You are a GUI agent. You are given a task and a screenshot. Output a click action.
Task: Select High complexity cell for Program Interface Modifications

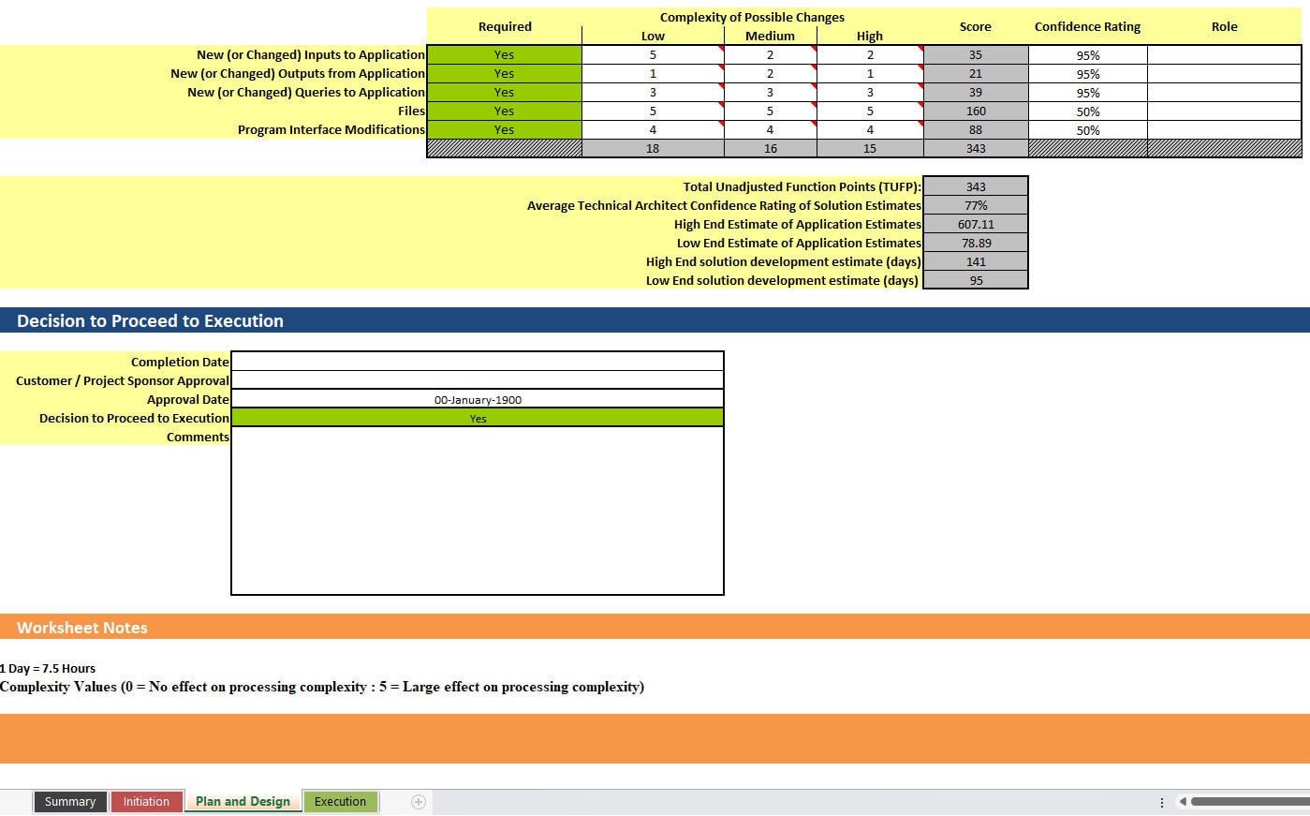point(870,130)
